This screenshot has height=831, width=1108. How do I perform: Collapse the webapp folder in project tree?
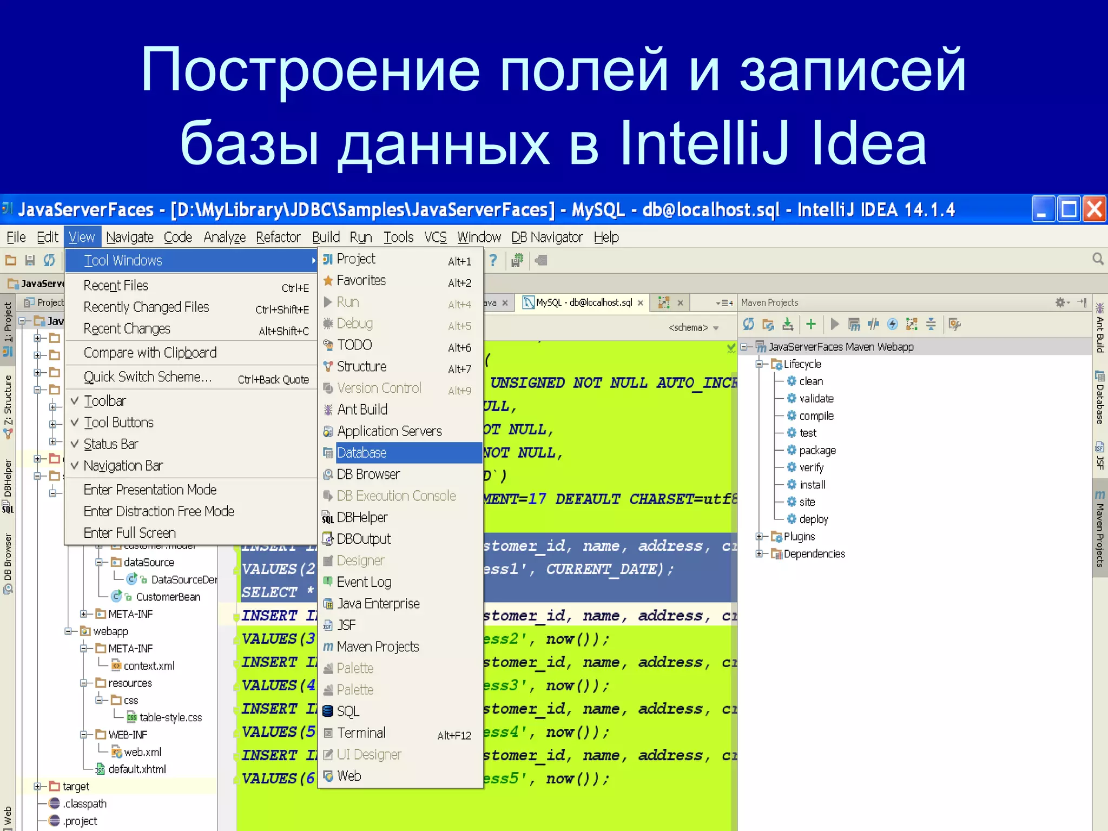[68, 631]
